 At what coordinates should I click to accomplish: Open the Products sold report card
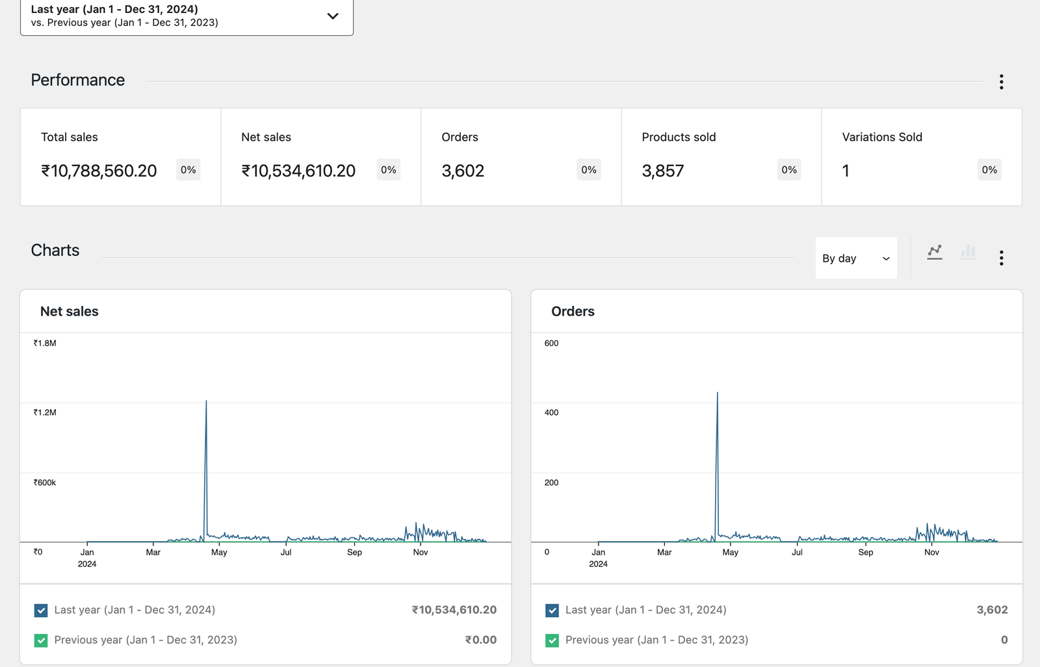point(721,157)
